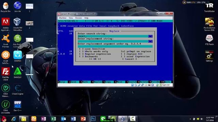Open the View menu in VirtualBox
The width and height of the screenshot is (218, 122).
[x=71, y=18]
